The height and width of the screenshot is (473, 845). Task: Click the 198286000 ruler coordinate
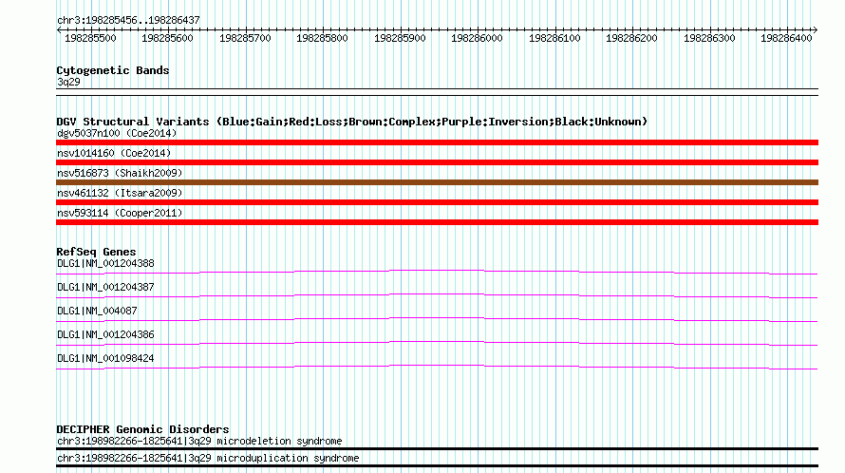pos(477,38)
